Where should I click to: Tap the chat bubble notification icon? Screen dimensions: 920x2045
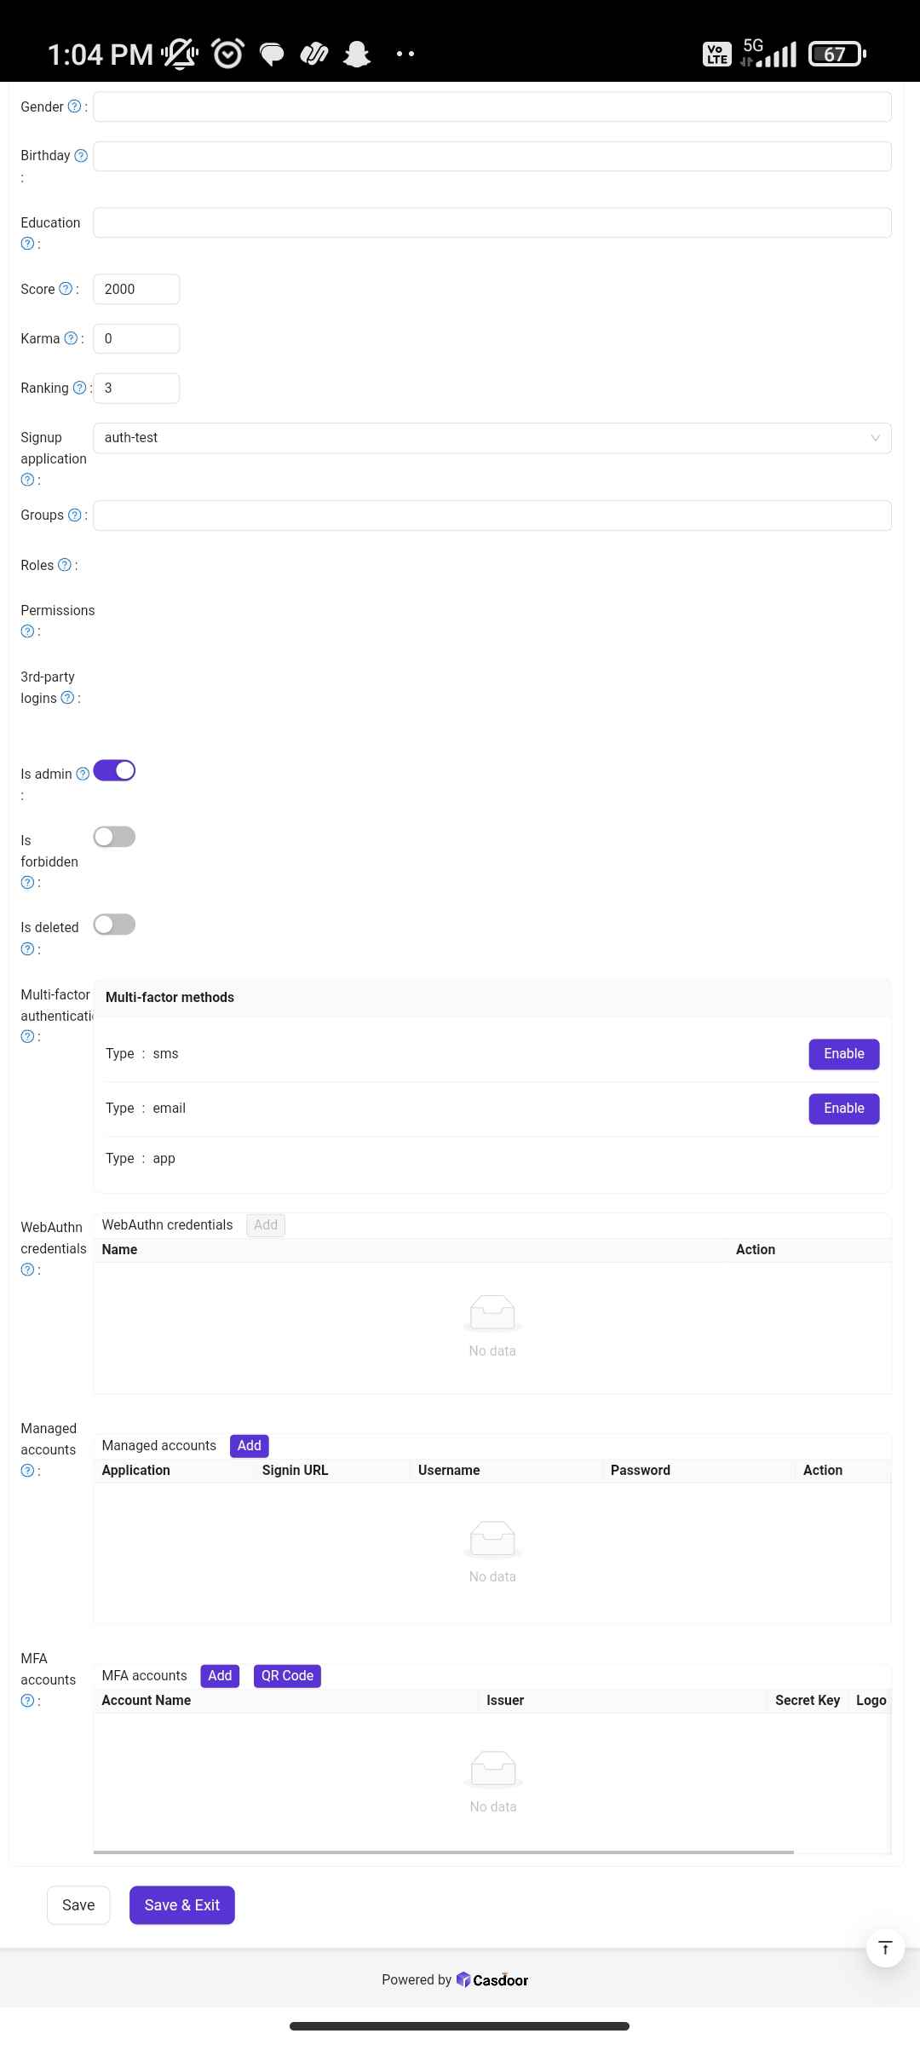coord(272,55)
